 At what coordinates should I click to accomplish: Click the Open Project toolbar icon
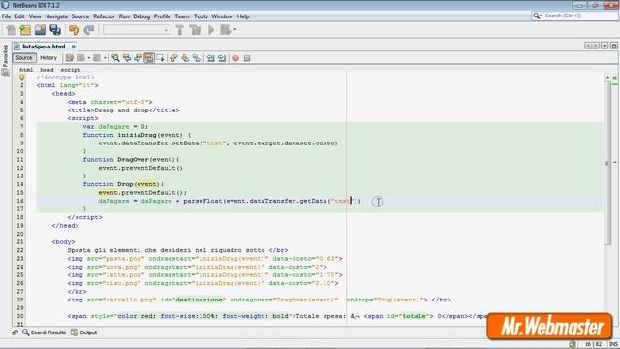[41, 30]
